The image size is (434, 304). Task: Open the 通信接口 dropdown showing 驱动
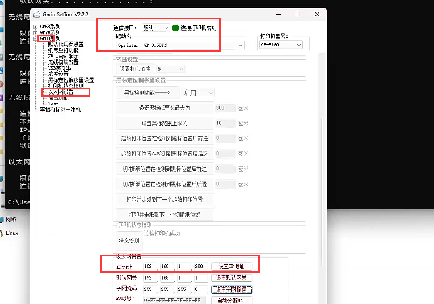click(x=155, y=28)
